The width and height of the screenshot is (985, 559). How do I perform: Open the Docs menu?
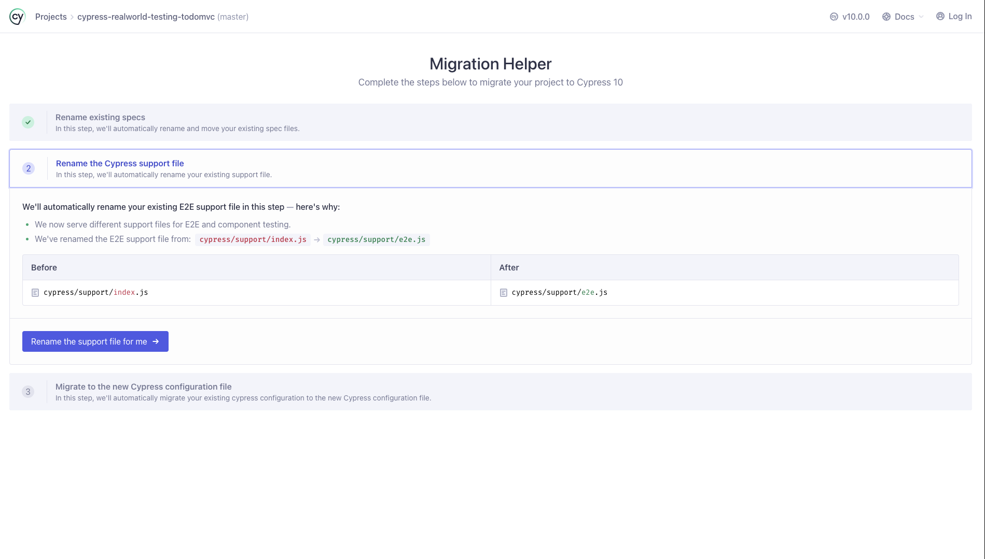(904, 17)
